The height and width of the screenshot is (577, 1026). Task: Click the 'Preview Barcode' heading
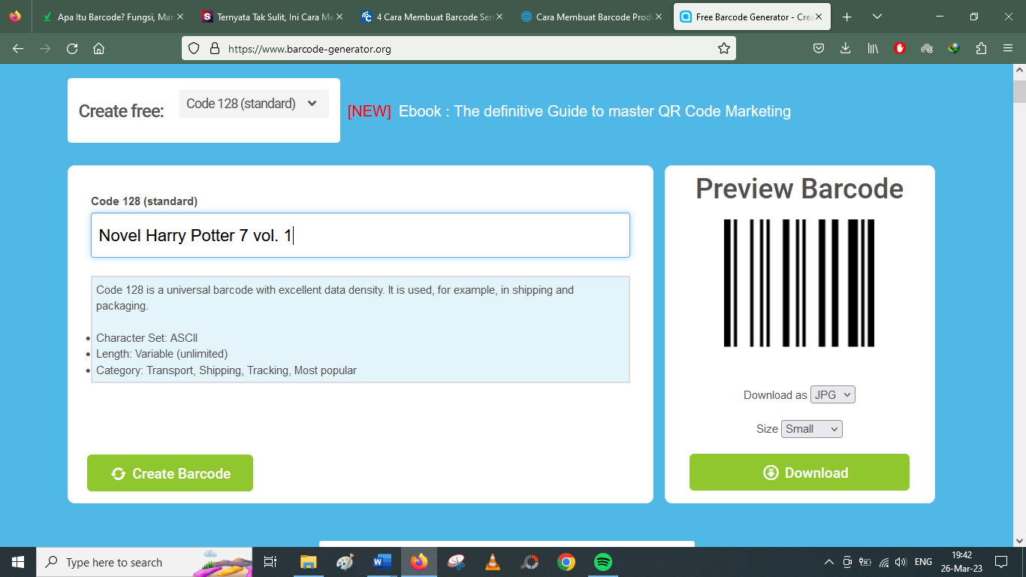point(799,189)
